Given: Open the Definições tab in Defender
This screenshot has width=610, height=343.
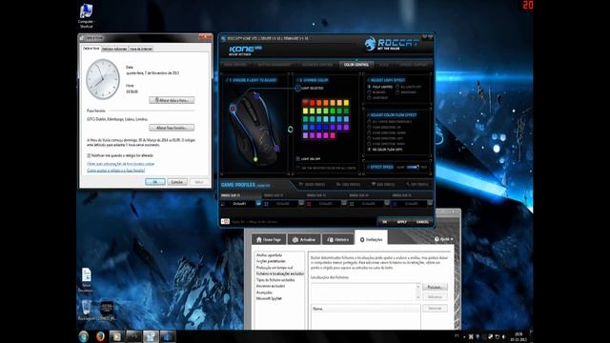Looking at the screenshot, I should [x=371, y=239].
